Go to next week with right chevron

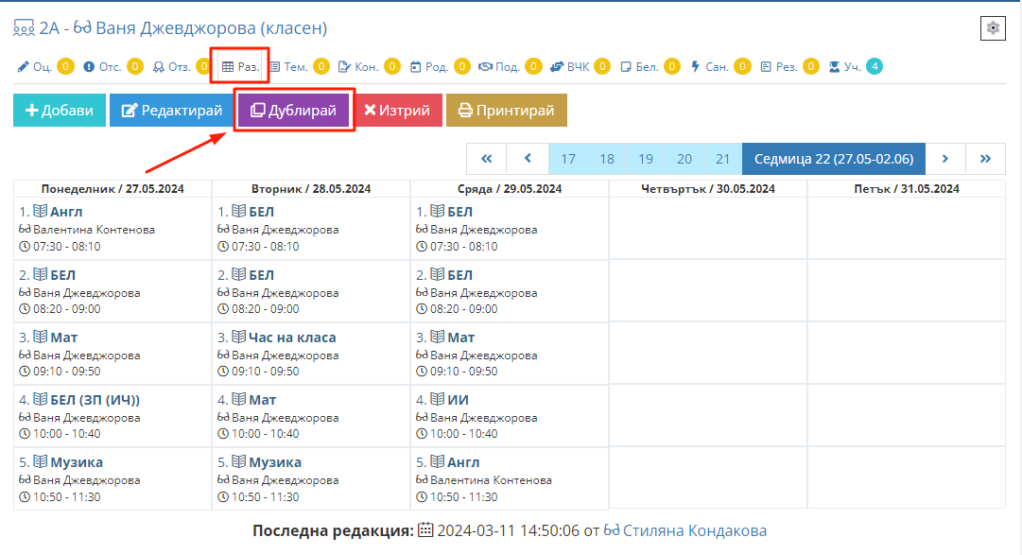(945, 159)
